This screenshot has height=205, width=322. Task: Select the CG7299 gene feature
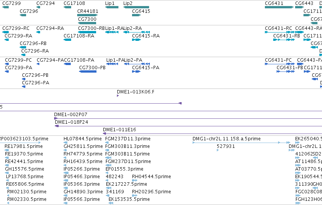click(x=6, y=7)
